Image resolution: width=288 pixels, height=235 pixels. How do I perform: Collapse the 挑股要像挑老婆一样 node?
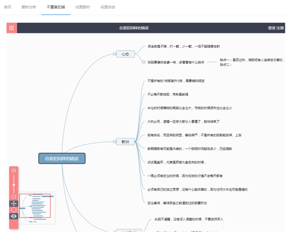144,62
